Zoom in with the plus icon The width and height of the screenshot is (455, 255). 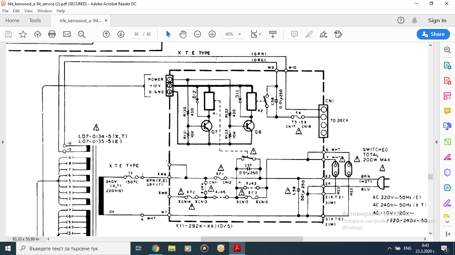pos(212,34)
